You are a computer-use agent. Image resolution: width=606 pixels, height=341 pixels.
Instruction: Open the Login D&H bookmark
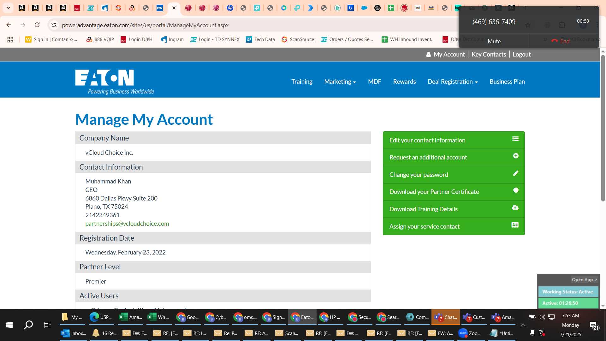(x=136, y=39)
